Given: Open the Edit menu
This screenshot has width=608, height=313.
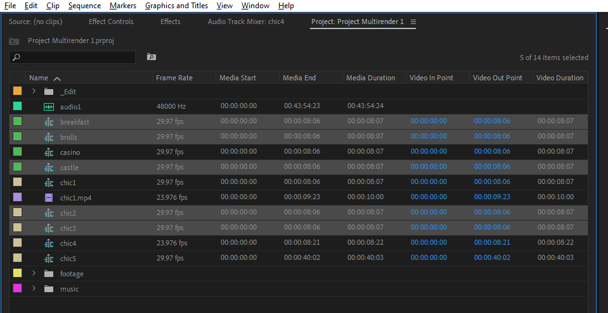Looking at the screenshot, I should [31, 6].
